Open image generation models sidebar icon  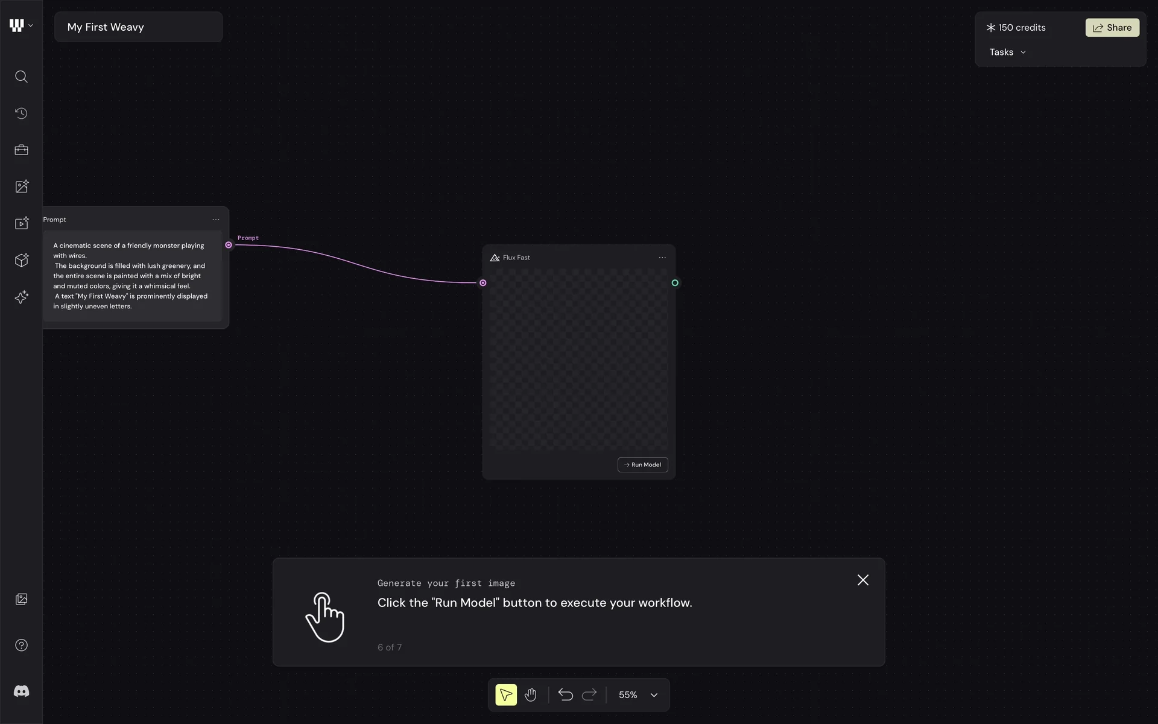pos(21,186)
